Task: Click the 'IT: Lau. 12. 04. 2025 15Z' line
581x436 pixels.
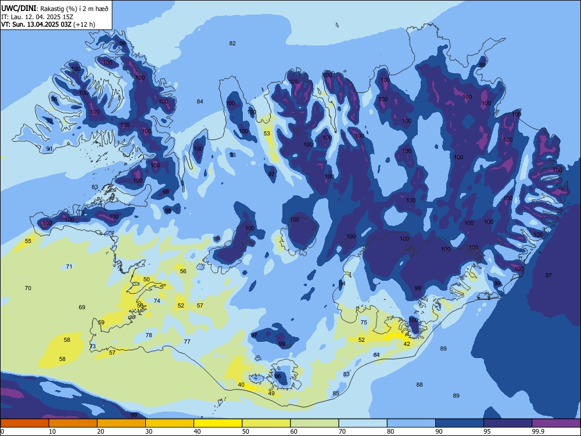Action: pos(37,17)
